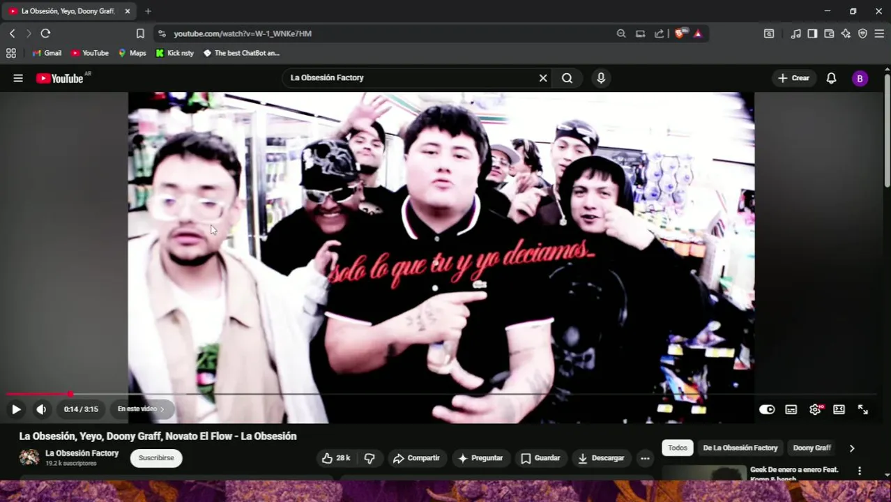Image resolution: width=891 pixels, height=502 pixels.
Task: Share the video via Compartir
Action: click(416, 458)
